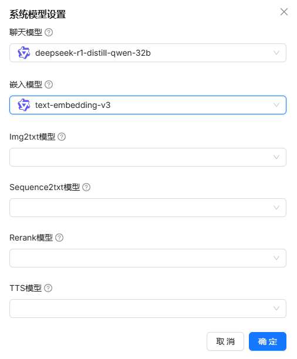Click the help icon next to 聊天模型
Viewport: 297px width, 359px height.
[x=49, y=32]
